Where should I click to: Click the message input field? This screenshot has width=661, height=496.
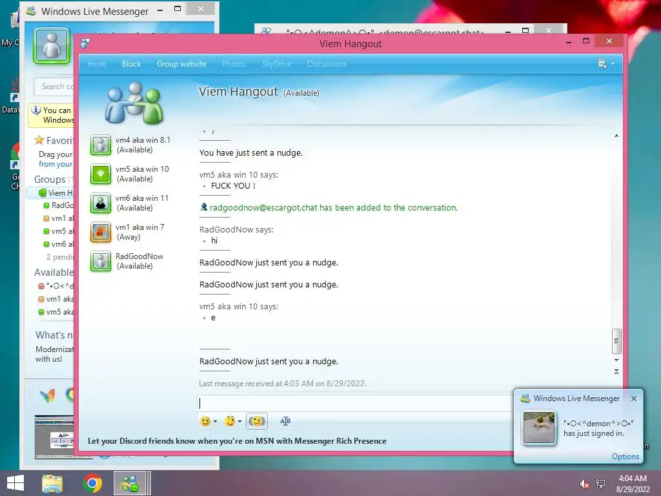coord(356,403)
